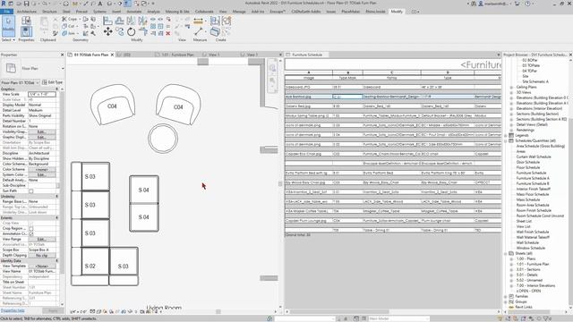Toggle the Sun Path checkbox
Screen dimensions: 573x322
pyautogui.click(x=31, y=191)
